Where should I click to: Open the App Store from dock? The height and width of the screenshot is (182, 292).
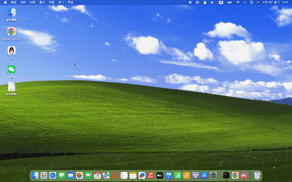pos(204,175)
